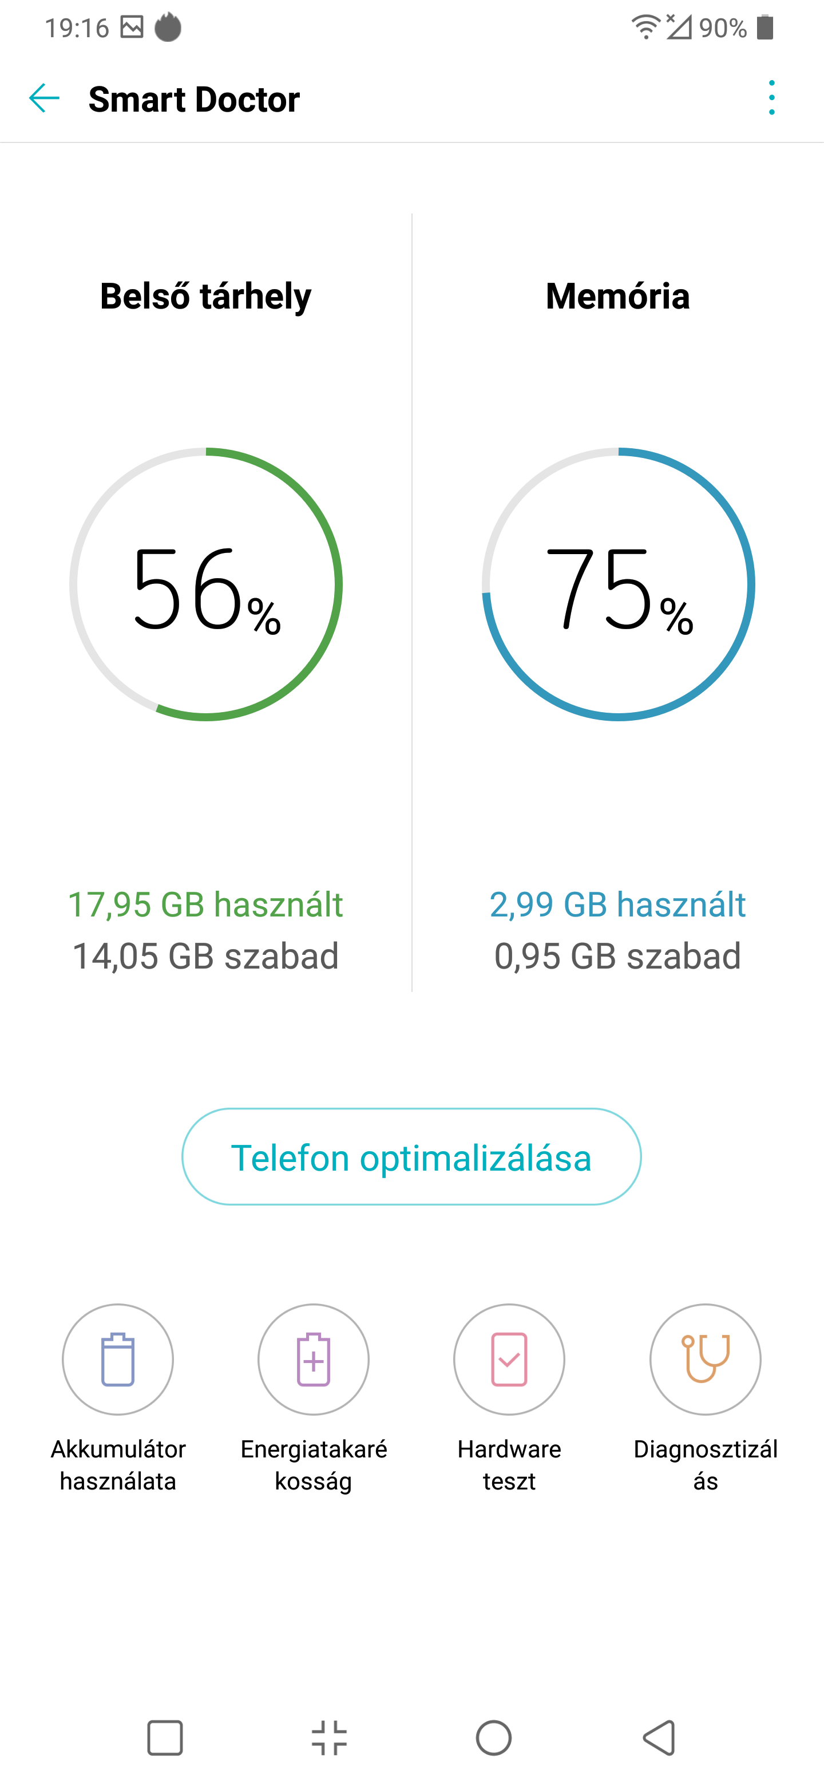
Task: Tap the back arrow beside Smart Doctor
Action: point(45,98)
